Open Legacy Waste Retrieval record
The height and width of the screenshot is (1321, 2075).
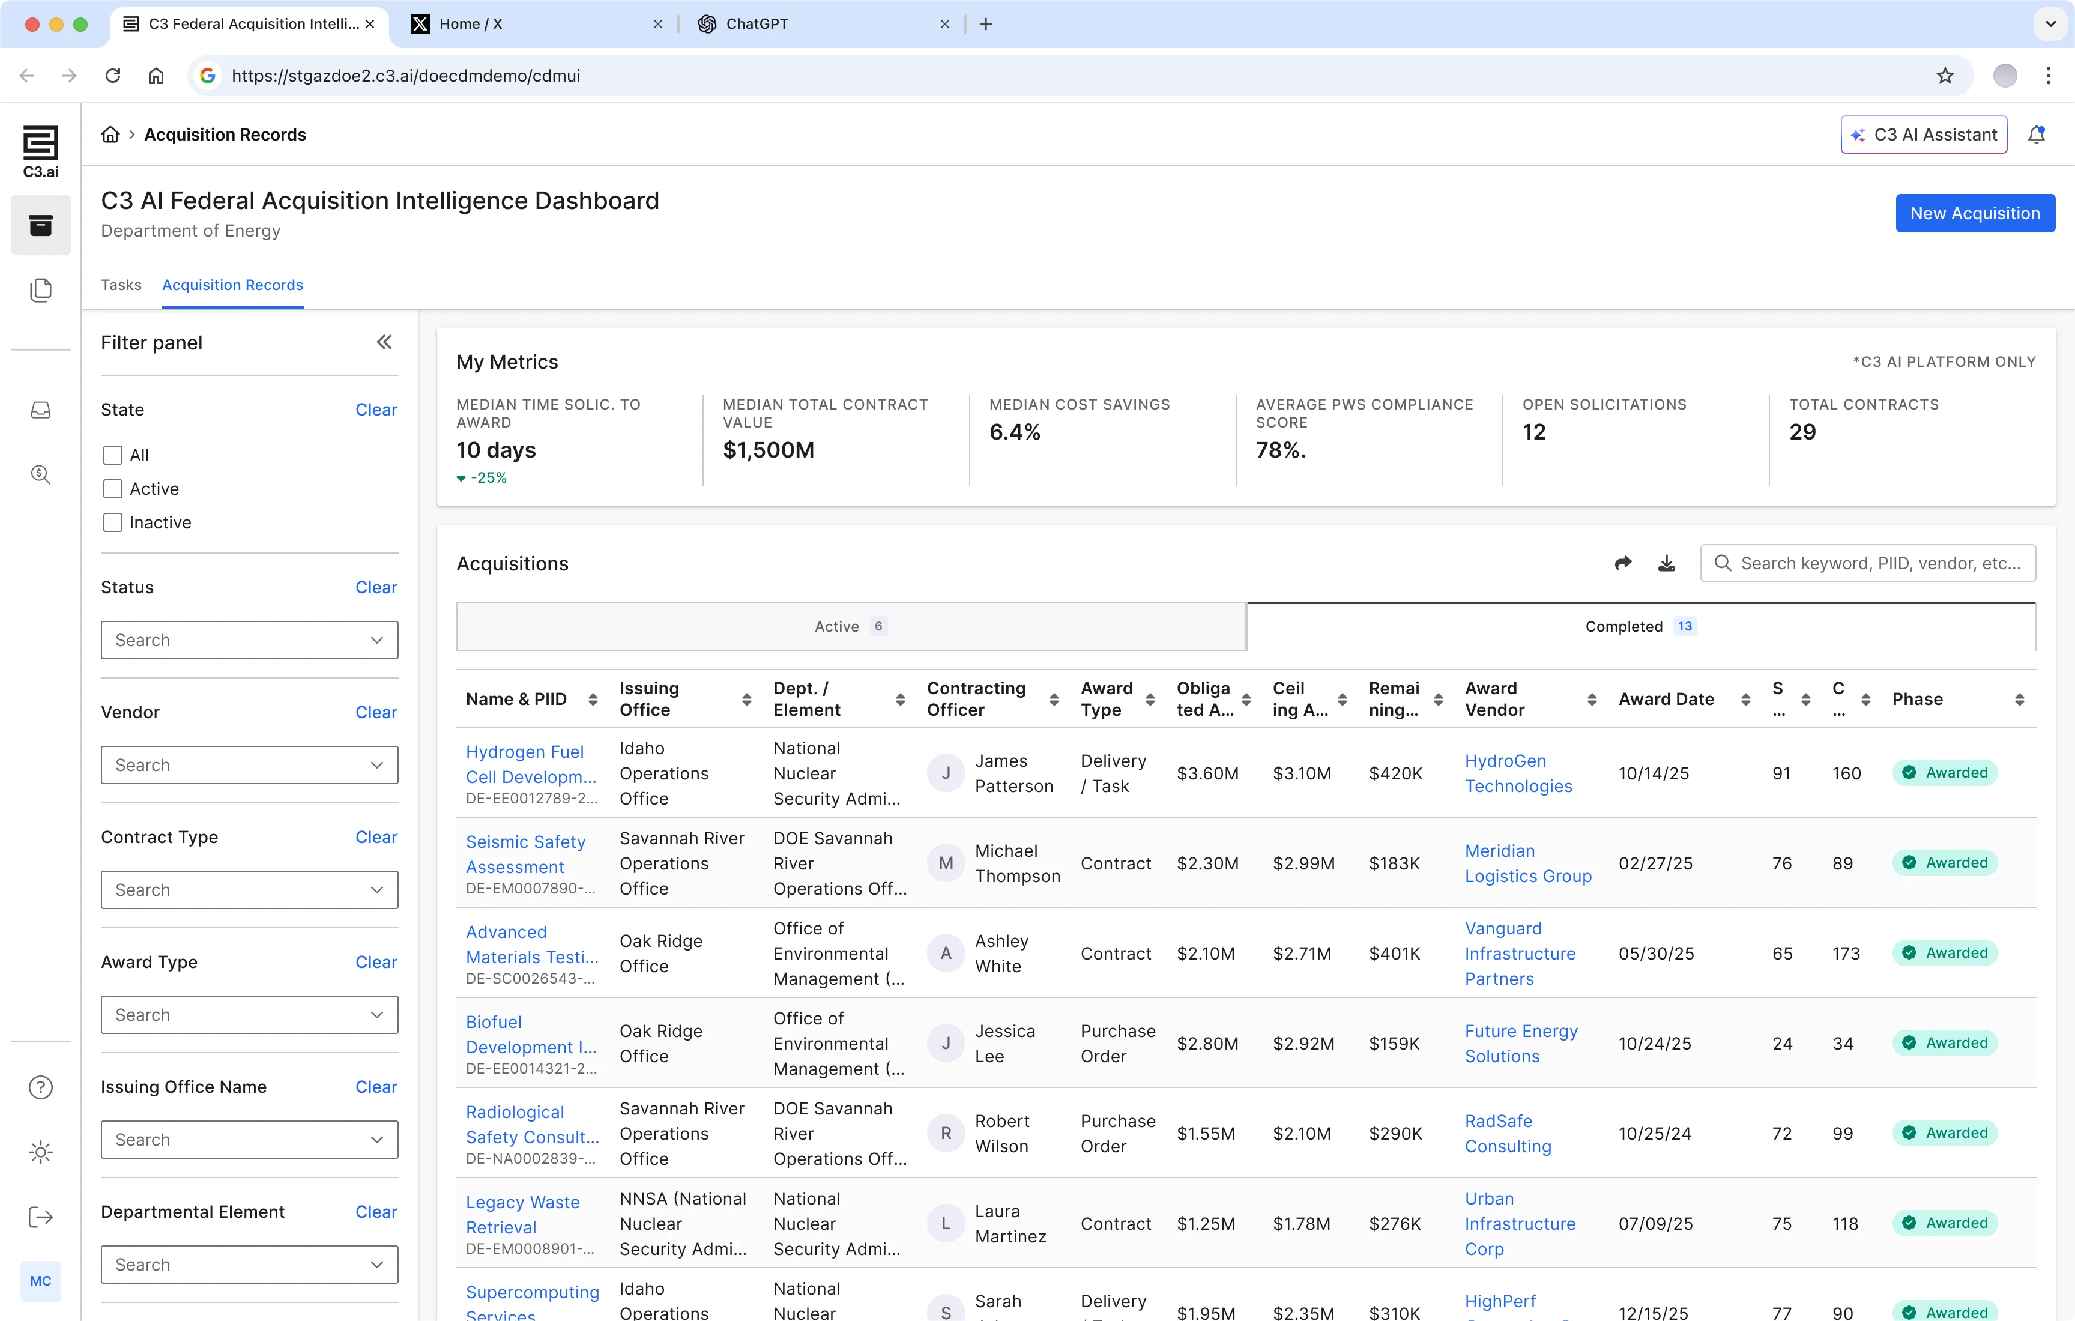[522, 1214]
